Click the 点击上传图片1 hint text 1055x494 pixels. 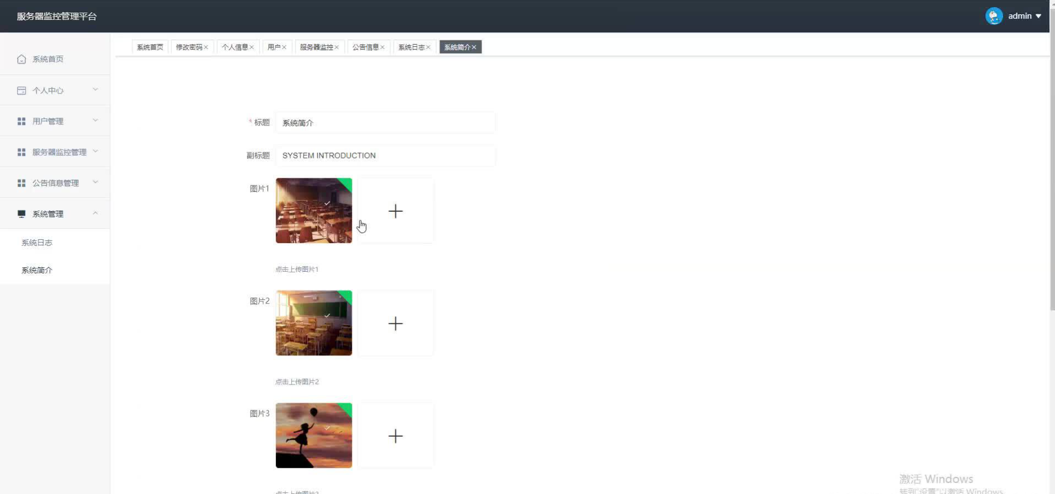coord(297,269)
